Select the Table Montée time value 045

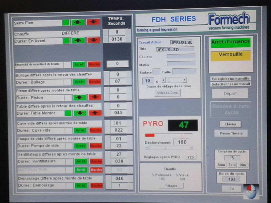coord(118,113)
